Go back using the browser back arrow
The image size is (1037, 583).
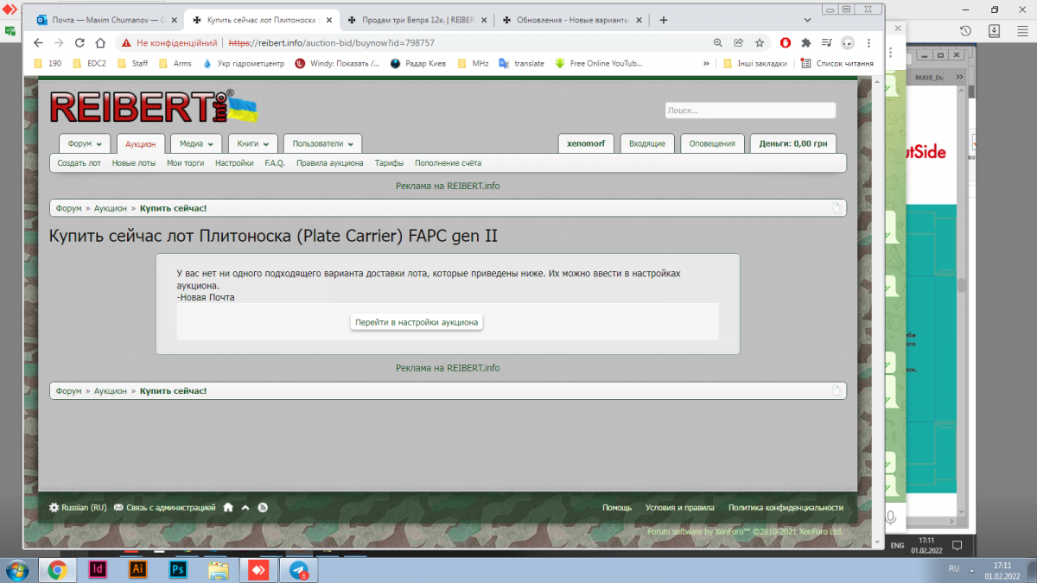(38, 42)
